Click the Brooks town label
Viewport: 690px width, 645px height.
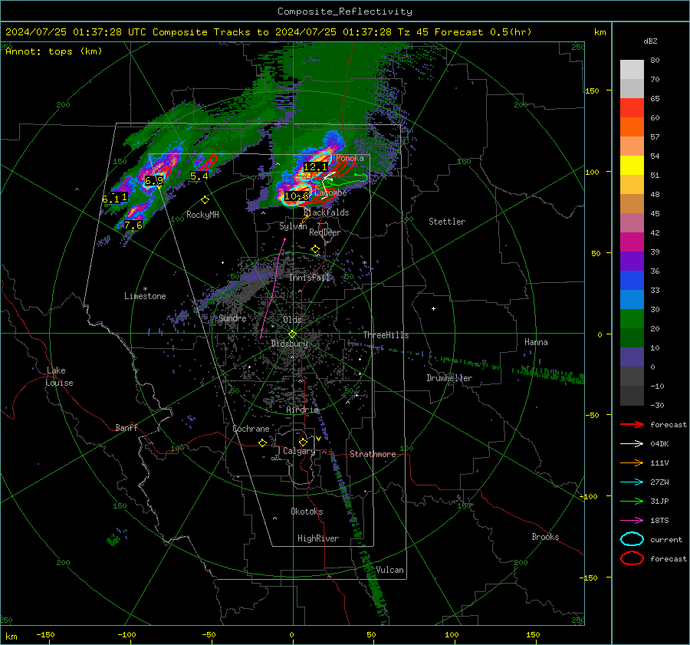pyautogui.click(x=545, y=537)
